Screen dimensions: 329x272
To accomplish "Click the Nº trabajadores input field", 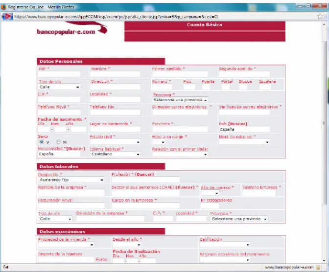I will (210, 205).
